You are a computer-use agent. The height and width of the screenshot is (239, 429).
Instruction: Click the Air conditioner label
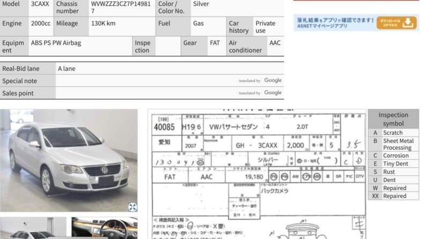click(x=245, y=47)
